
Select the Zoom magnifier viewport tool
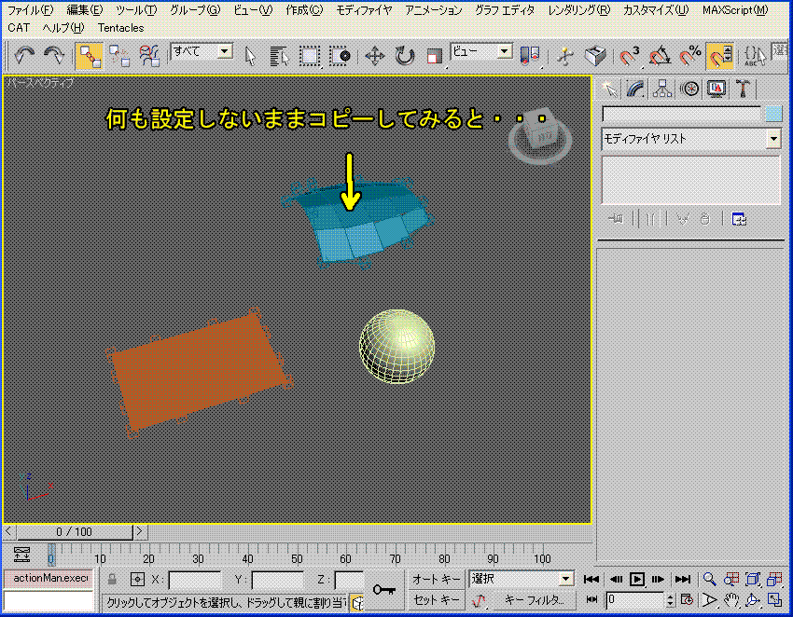[x=709, y=579]
